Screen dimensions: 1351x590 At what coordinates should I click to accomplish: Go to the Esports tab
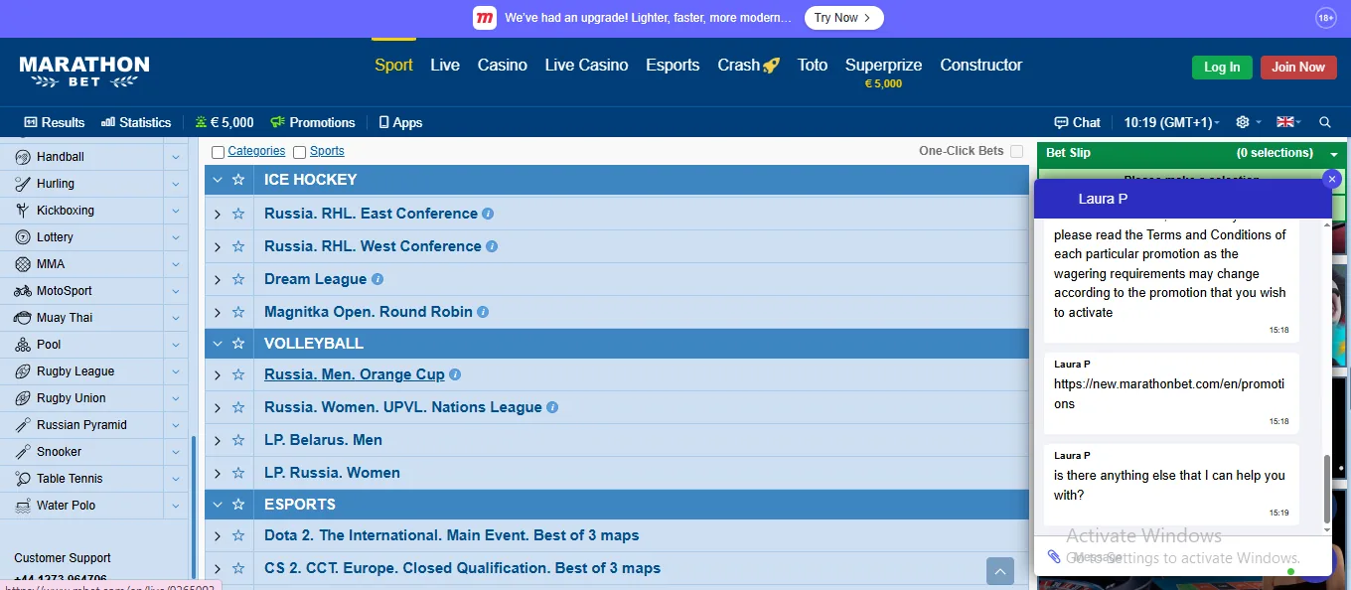pyautogui.click(x=673, y=65)
